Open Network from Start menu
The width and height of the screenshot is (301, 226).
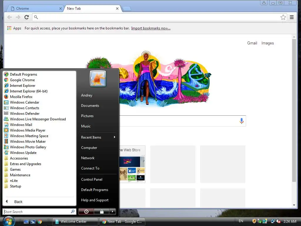(x=88, y=158)
